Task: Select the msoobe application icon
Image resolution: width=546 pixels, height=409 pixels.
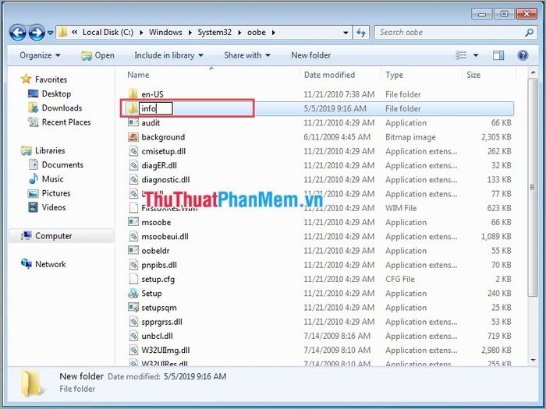Action: pyautogui.click(x=133, y=222)
